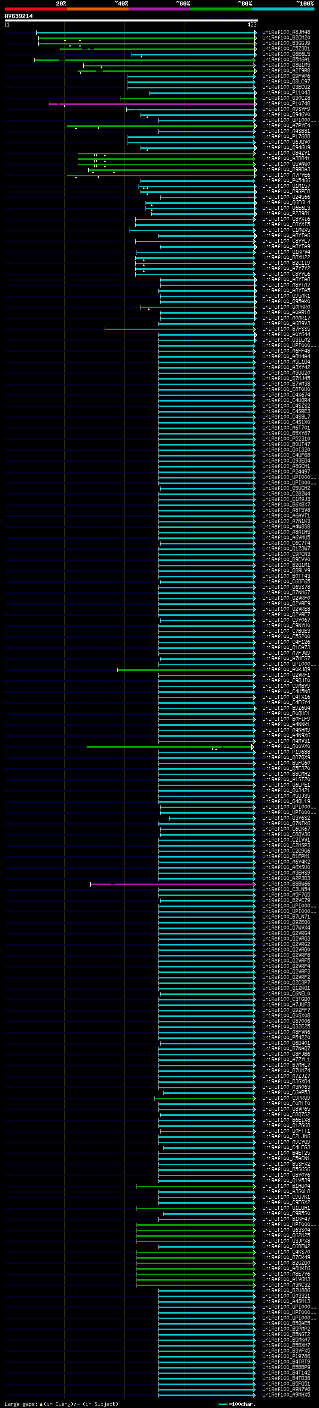Click label UniRef100_Q0PKR0
319x1408 pixels.
pyautogui.click(x=286, y=307)
